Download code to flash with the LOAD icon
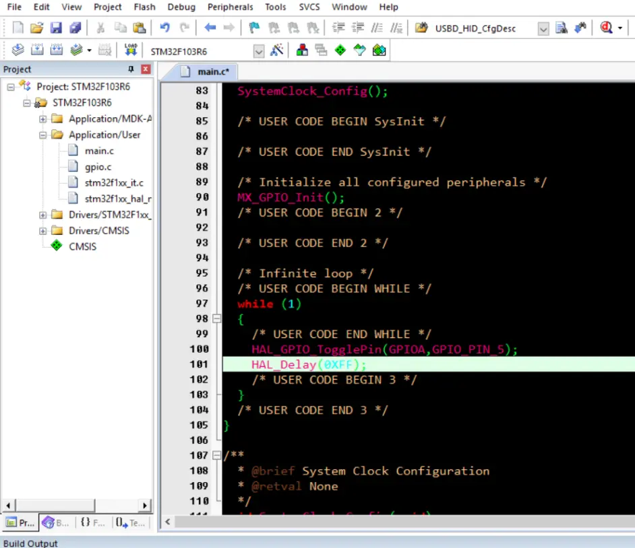 click(131, 50)
